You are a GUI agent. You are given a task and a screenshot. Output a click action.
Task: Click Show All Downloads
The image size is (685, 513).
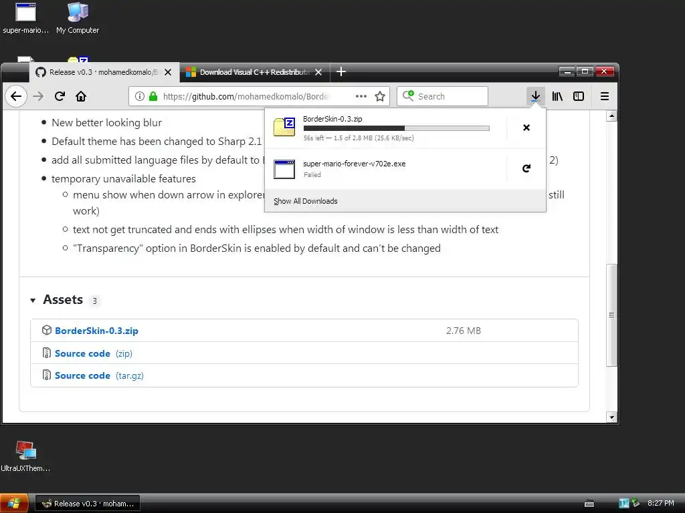pyautogui.click(x=305, y=201)
